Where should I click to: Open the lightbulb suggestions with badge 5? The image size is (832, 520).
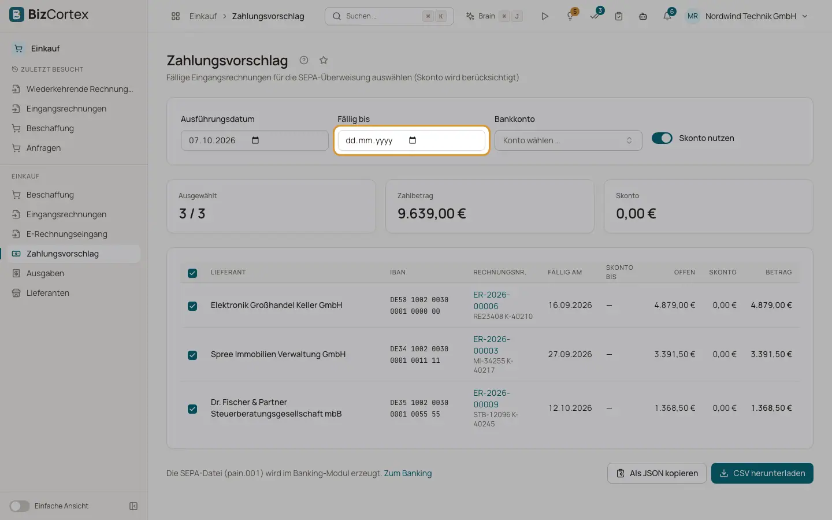570,16
